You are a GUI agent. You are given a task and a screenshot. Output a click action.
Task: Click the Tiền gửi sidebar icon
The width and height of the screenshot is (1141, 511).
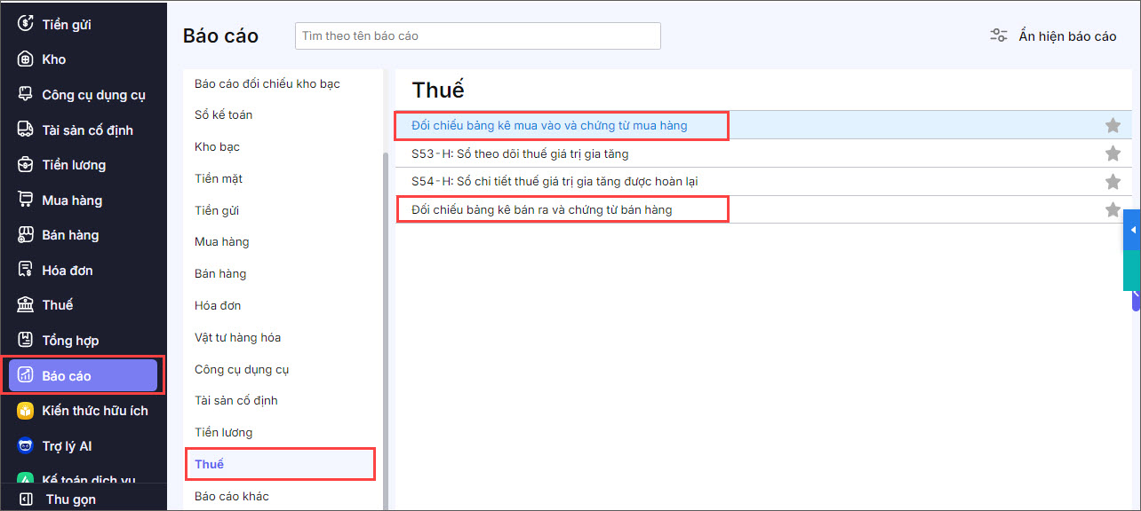pyautogui.click(x=26, y=24)
